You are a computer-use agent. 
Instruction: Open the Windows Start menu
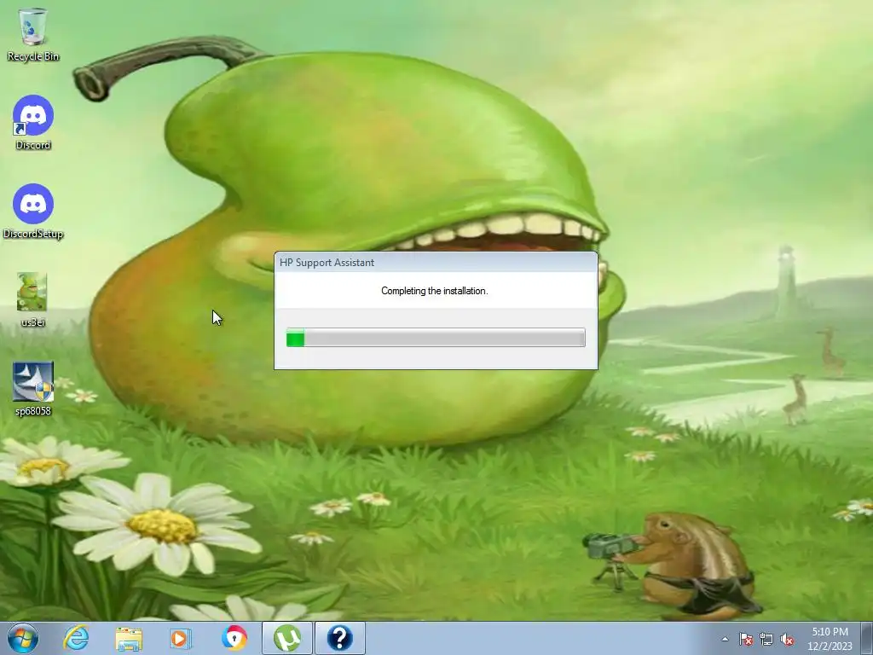point(23,638)
